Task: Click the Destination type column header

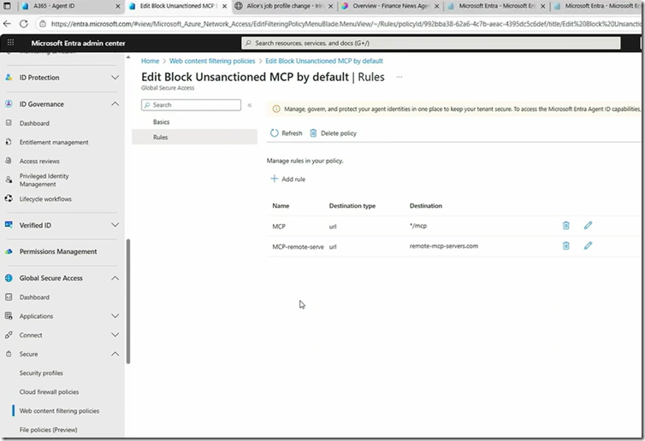Action: [x=352, y=205]
